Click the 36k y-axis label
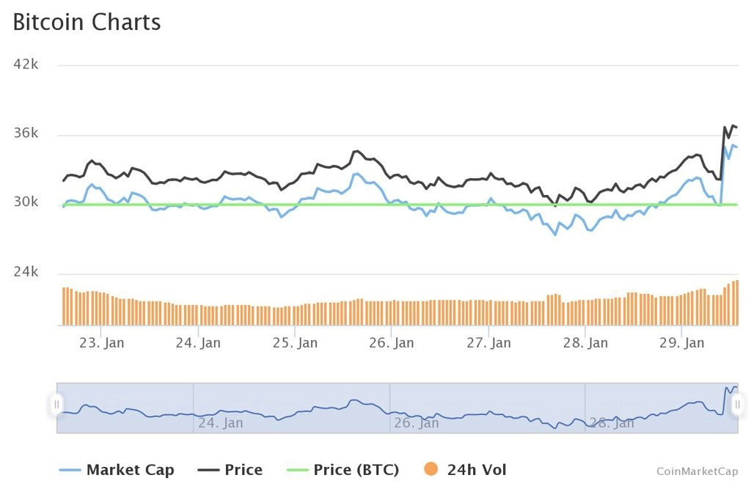The width and height of the screenshot is (751, 500). pos(26,133)
